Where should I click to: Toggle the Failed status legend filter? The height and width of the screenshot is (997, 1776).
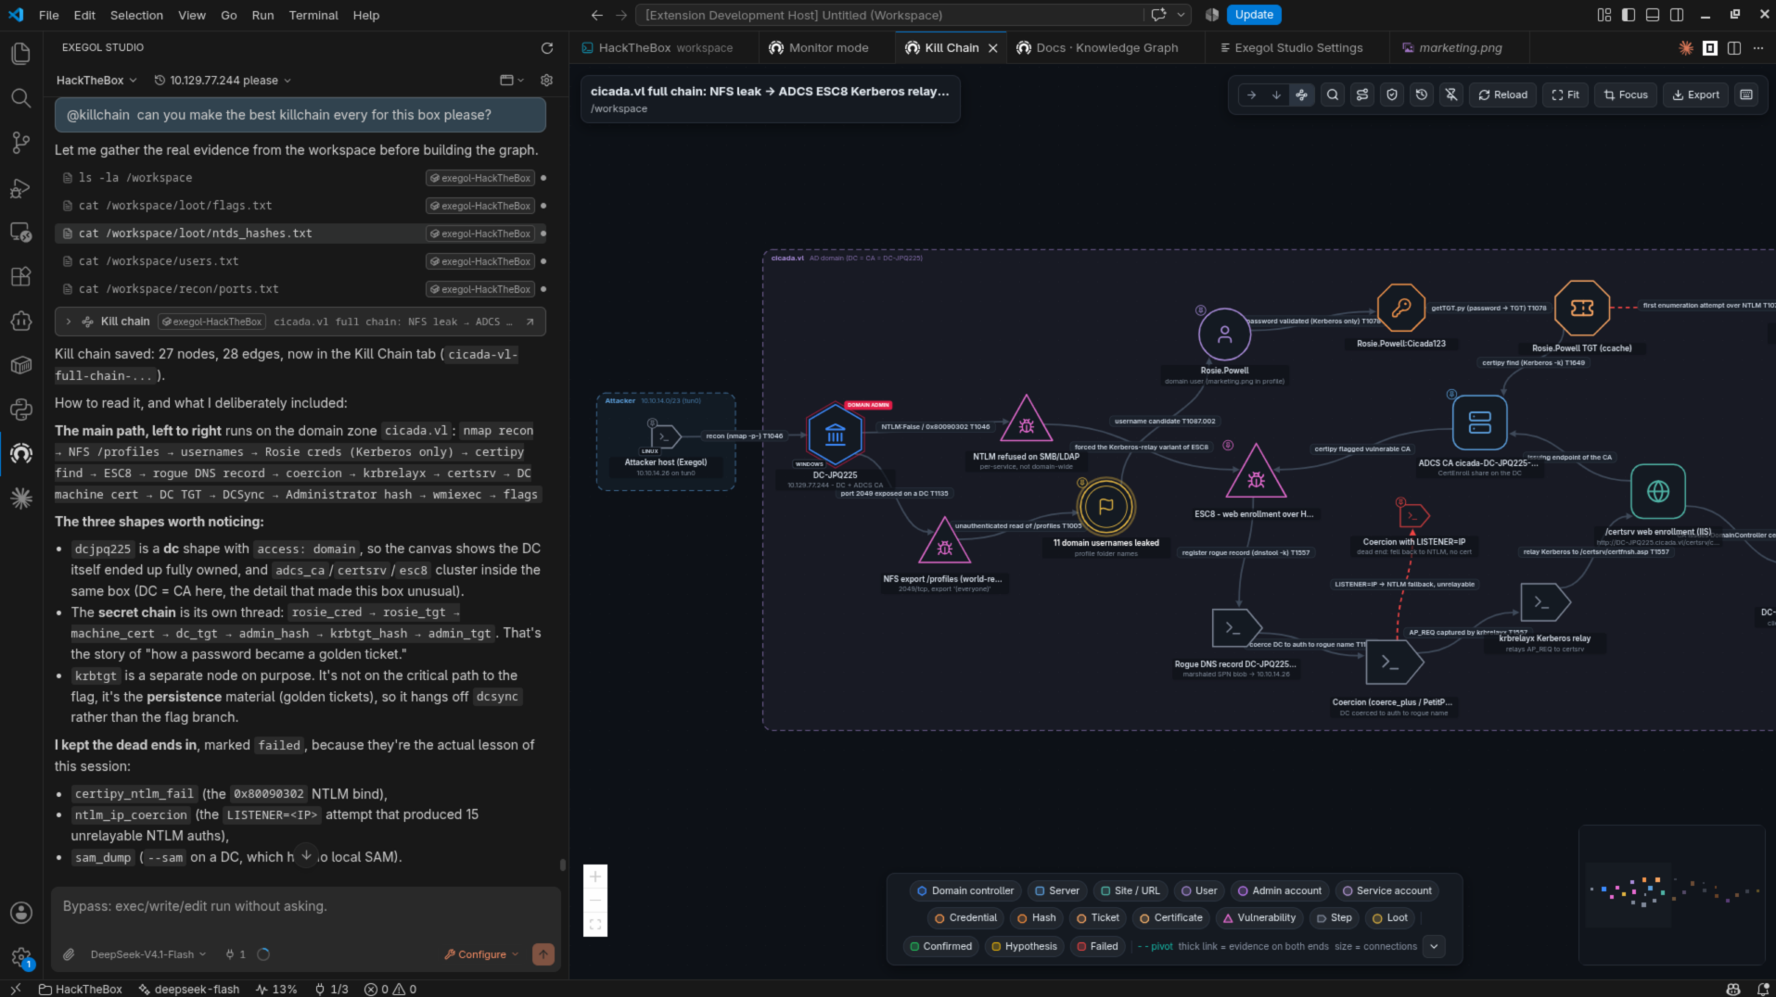(1097, 946)
